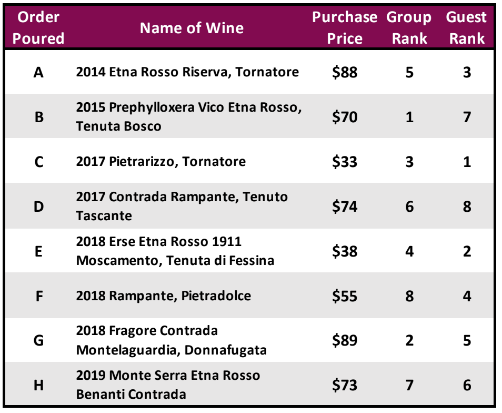Click the Guest Rank column header
This screenshot has height=413, width=502.
pos(466,27)
